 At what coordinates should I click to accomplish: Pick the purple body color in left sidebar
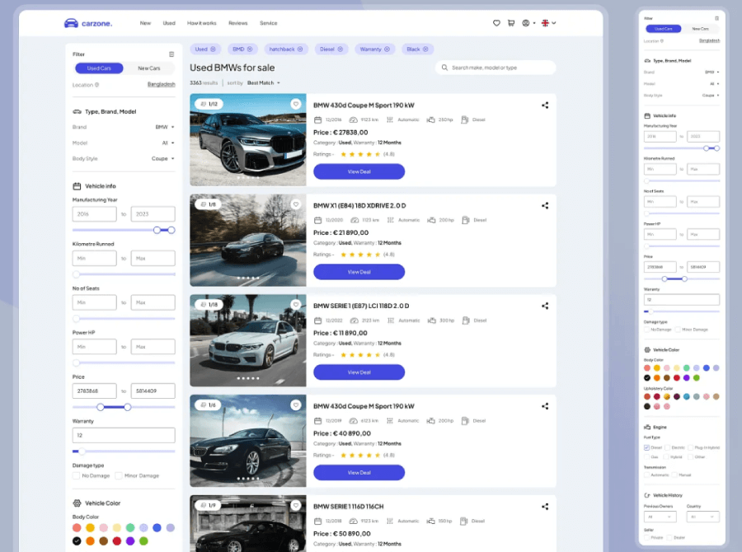[130, 541]
